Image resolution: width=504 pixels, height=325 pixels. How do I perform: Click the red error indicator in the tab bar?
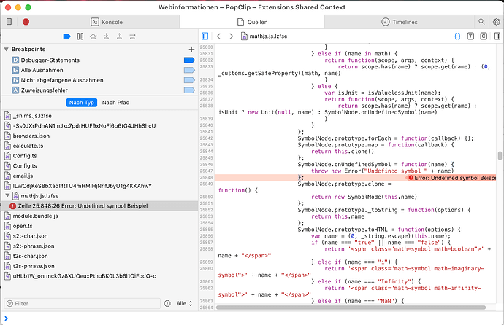26,22
